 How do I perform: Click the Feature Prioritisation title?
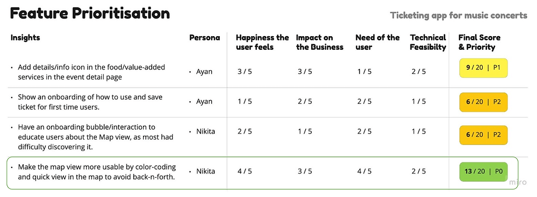point(90,13)
